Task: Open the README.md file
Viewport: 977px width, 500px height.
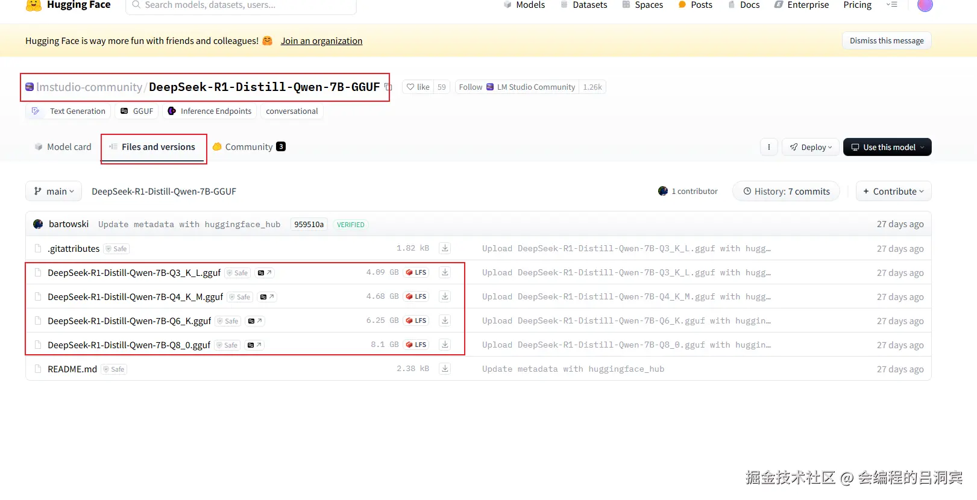Action: pos(72,369)
